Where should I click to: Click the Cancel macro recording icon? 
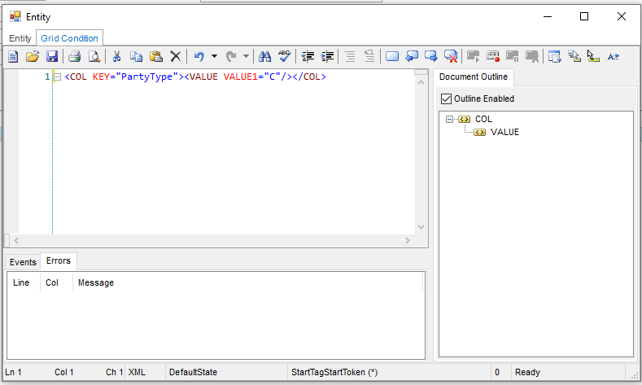(x=532, y=56)
